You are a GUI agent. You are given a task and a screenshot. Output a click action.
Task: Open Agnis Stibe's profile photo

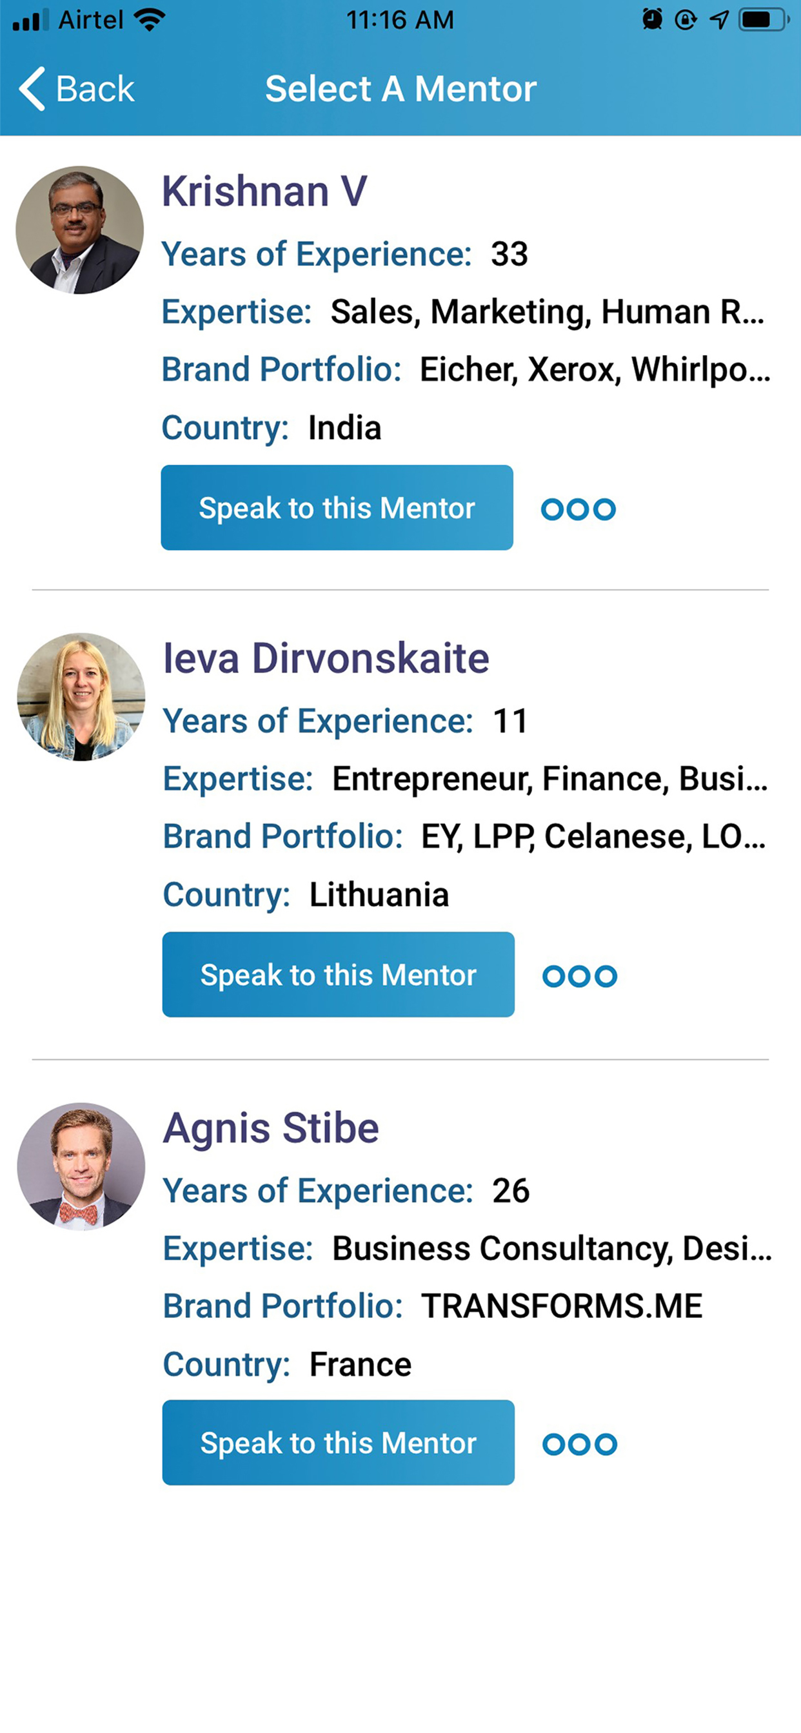[81, 1166]
